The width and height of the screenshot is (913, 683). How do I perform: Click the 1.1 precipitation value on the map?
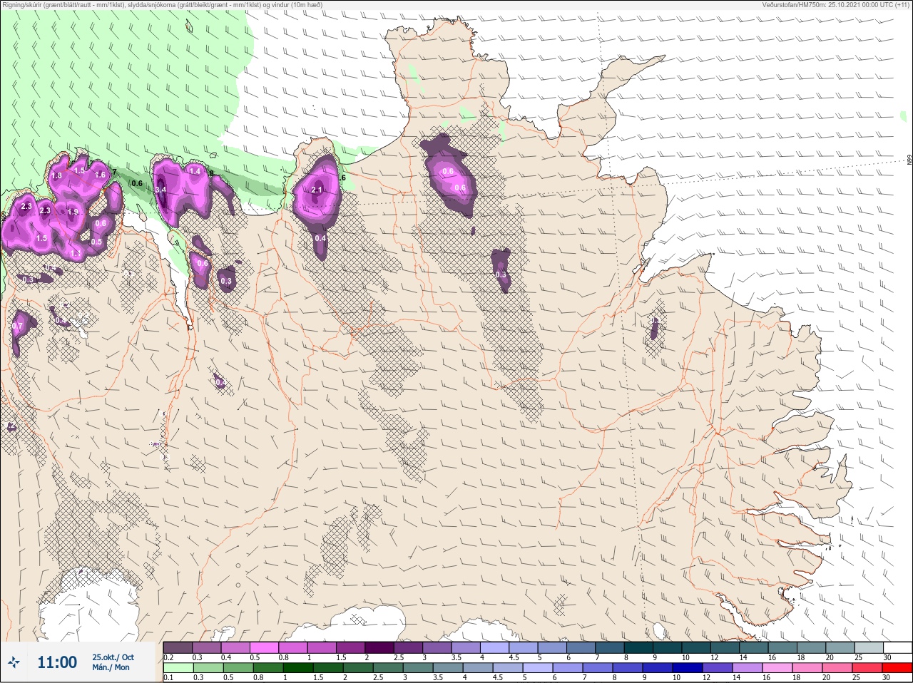pyautogui.click(x=76, y=254)
